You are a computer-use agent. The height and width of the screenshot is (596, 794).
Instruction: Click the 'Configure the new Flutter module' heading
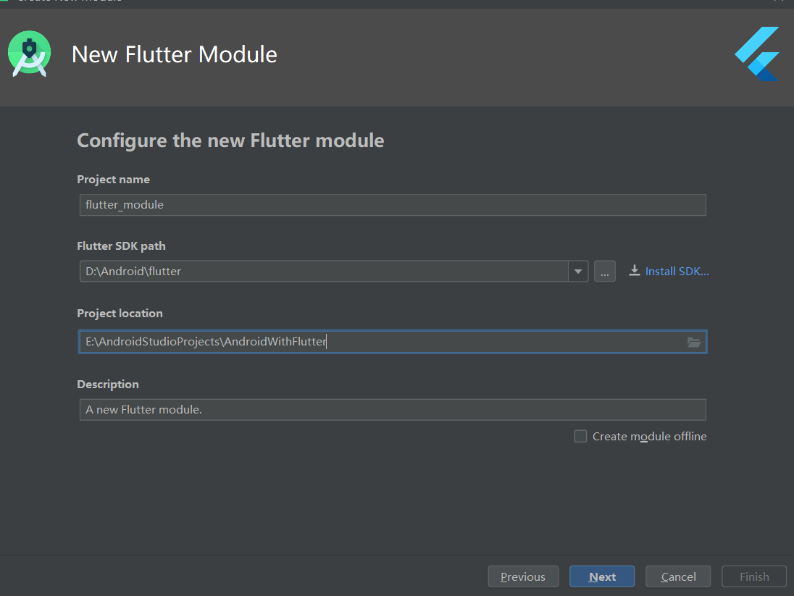[x=230, y=140]
